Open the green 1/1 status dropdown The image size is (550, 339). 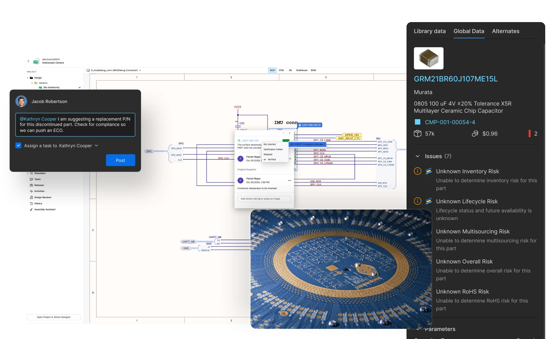click(286, 141)
